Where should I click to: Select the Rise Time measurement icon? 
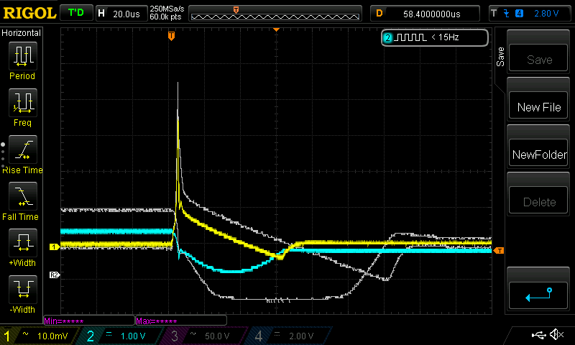tap(23, 149)
